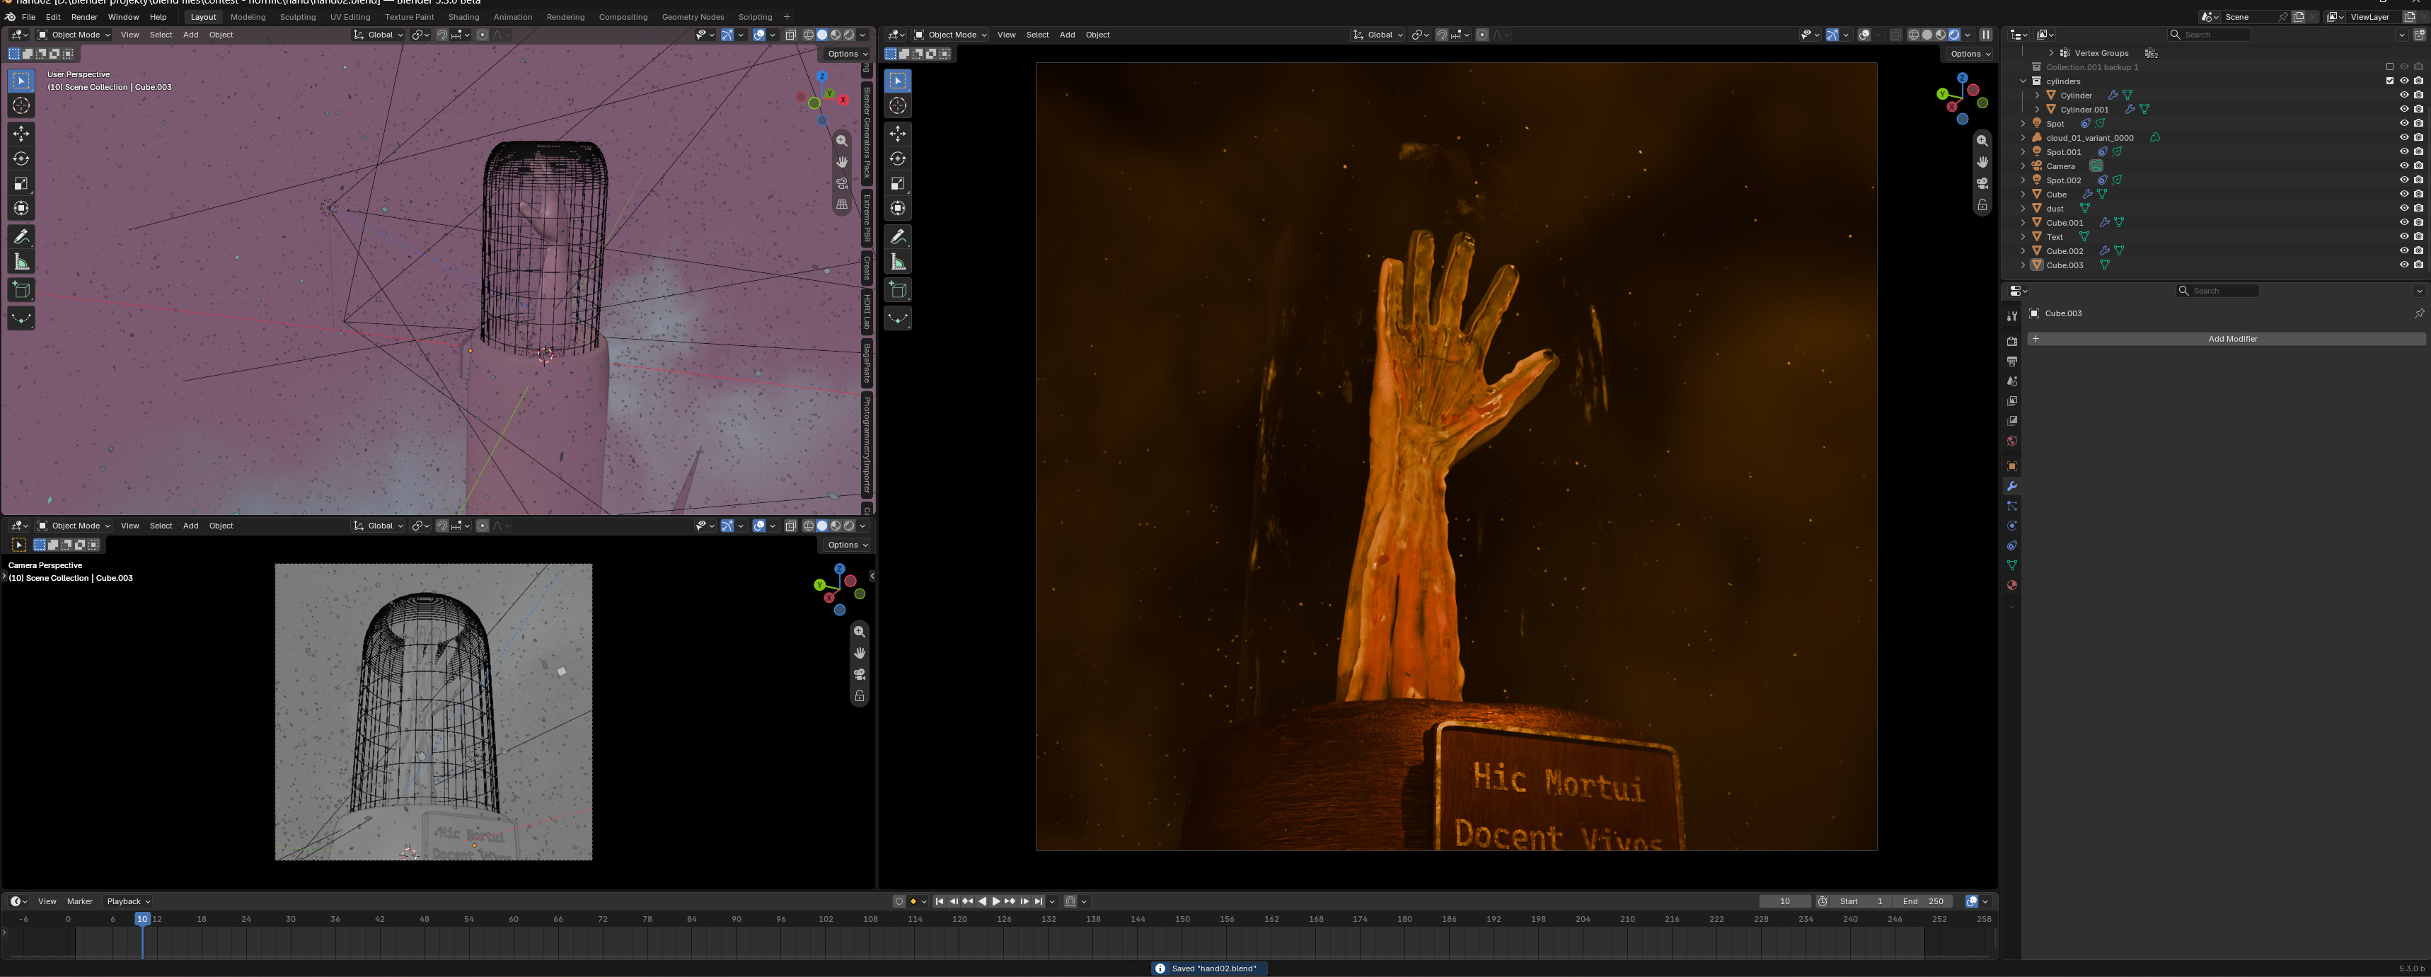
Task: Hide the Spot.001 light in outliner
Action: [2403, 152]
